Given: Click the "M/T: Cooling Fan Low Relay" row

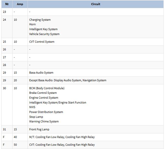Looking at the screenshot, I should click(62, 137).
